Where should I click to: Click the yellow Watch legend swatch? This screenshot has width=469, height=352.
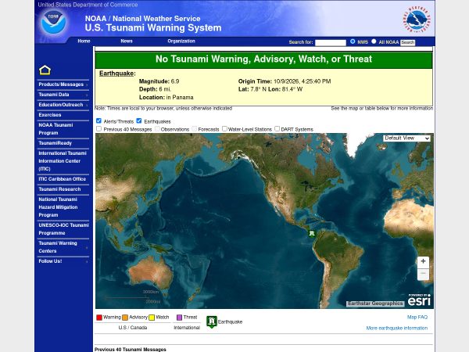152,318
